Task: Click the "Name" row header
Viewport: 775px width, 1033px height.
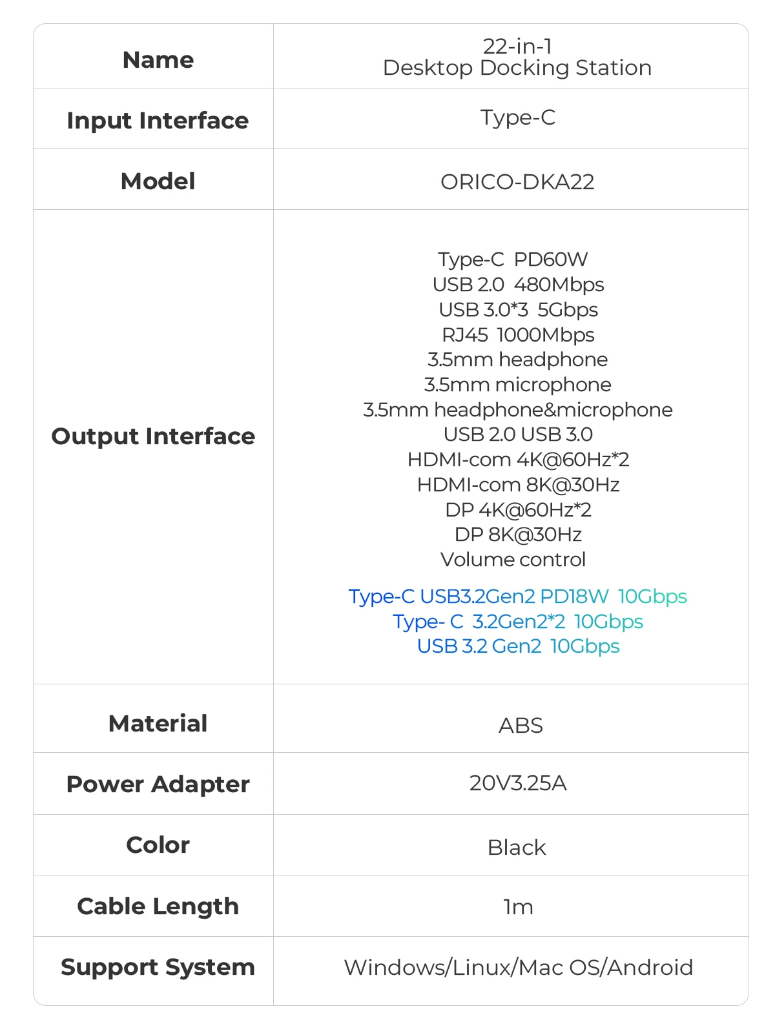Action: pyautogui.click(x=158, y=60)
